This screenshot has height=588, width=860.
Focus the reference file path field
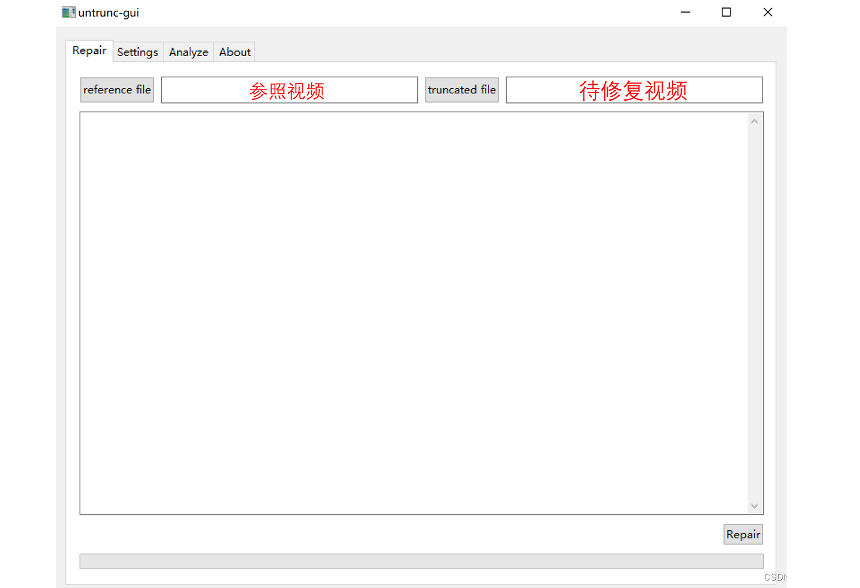click(290, 90)
